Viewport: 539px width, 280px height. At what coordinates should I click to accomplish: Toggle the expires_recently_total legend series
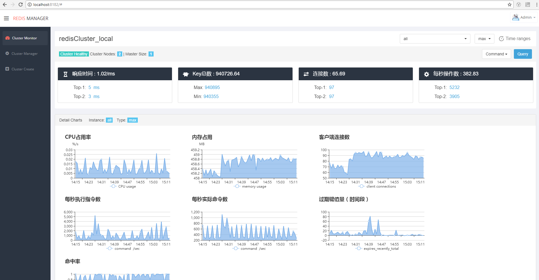coord(377,249)
